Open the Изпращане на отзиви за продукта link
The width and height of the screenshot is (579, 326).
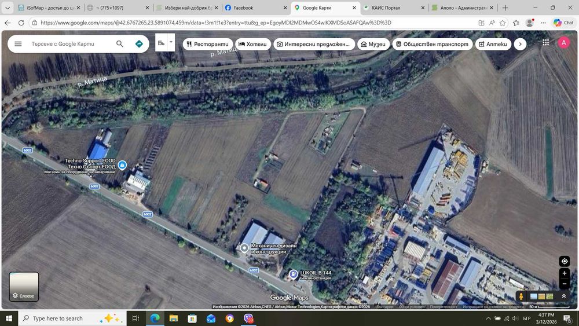click(493, 307)
